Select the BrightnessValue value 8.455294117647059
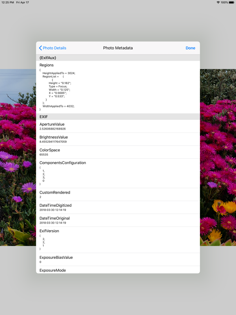236x315 pixels. (53, 142)
